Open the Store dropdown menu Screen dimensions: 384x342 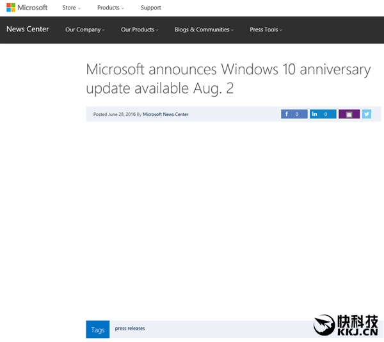[x=71, y=8]
